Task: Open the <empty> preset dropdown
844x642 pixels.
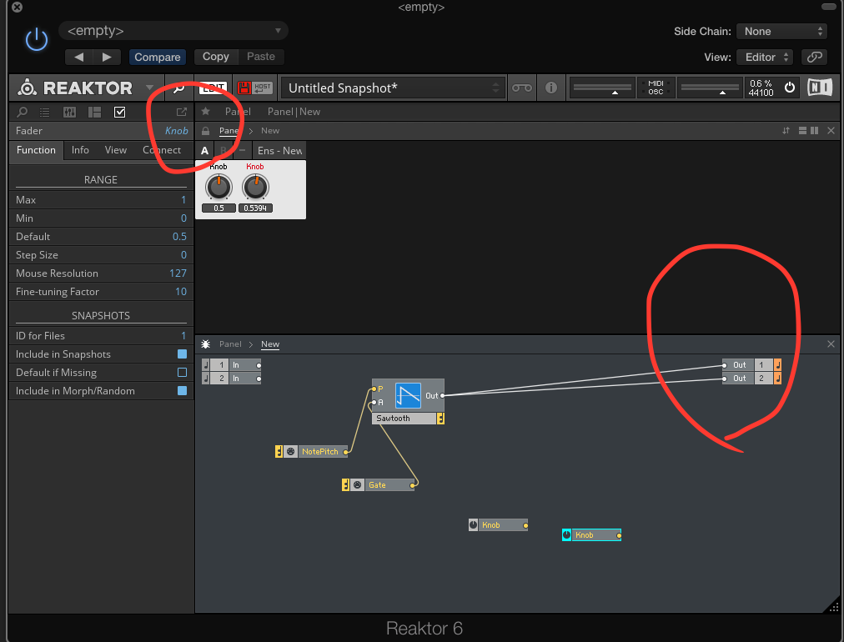Action: click(173, 31)
